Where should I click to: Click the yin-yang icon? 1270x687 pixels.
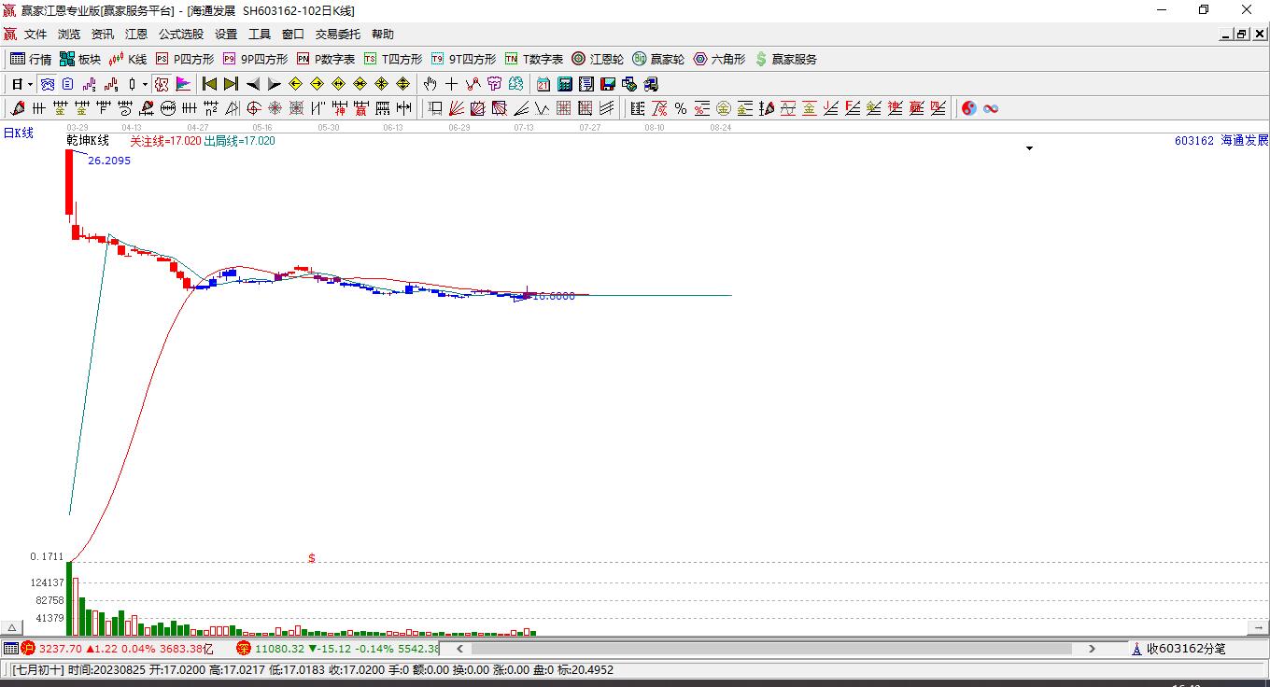point(968,108)
